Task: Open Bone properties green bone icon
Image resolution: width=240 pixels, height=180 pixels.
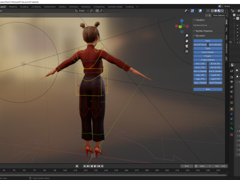Action: pyautogui.click(x=231, y=128)
